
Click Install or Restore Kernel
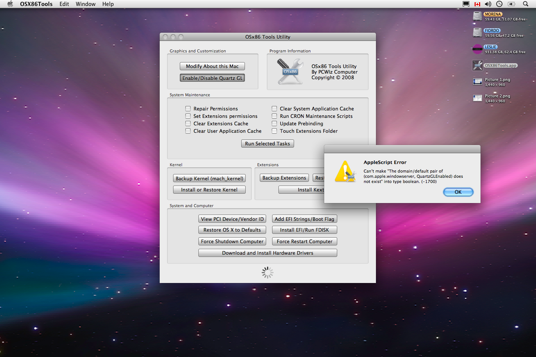pyautogui.click(x=209, y=190)
